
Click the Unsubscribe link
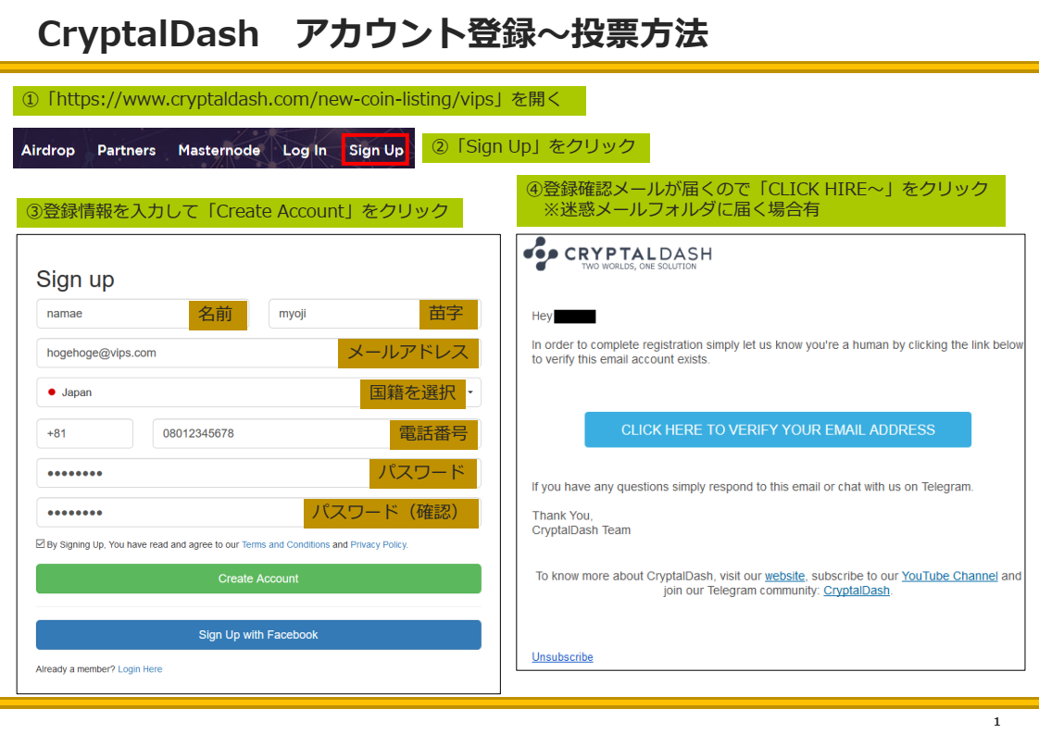(x=563, y=657)
